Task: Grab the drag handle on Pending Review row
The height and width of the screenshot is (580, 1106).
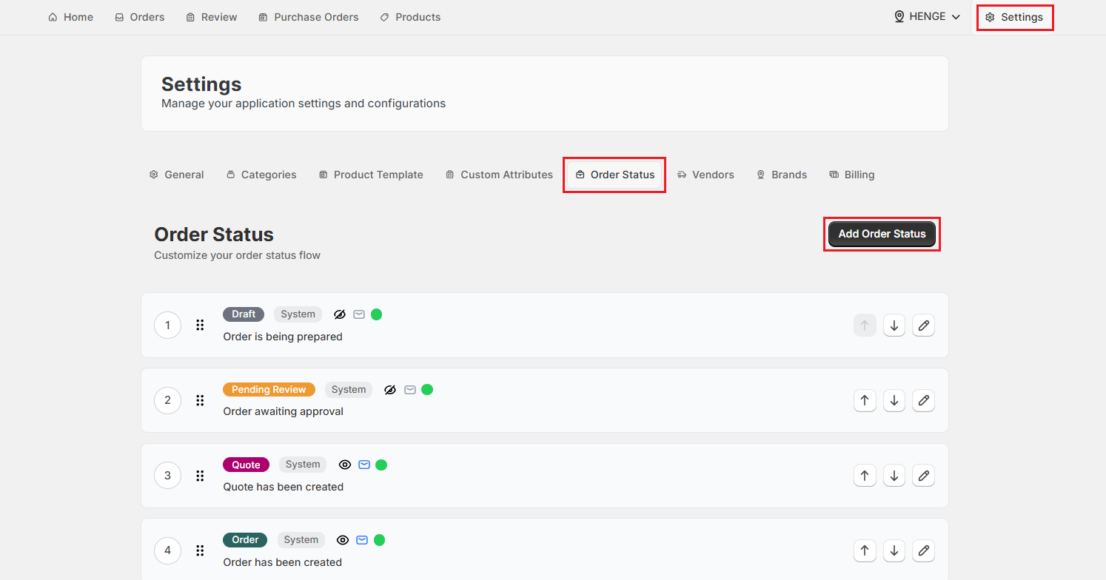Action: pos(200,400)
